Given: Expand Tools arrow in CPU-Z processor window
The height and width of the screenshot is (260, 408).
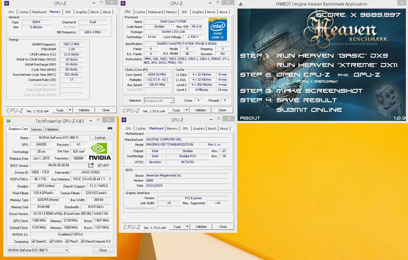Looking at the screenshot, I should pos(186,110).
